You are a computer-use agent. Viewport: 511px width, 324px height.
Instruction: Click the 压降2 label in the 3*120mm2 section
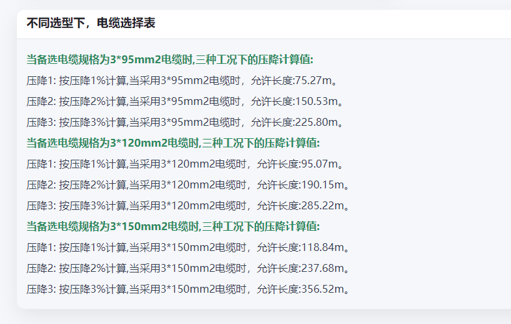(x=40, y=185)
